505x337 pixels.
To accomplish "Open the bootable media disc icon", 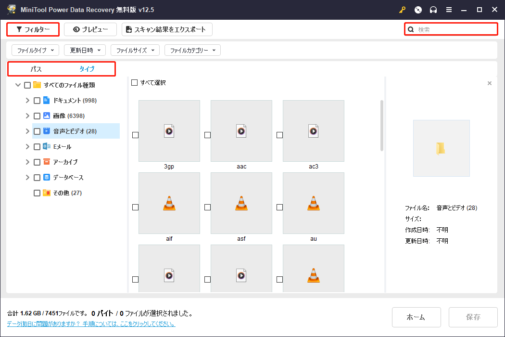I will 418,10.
